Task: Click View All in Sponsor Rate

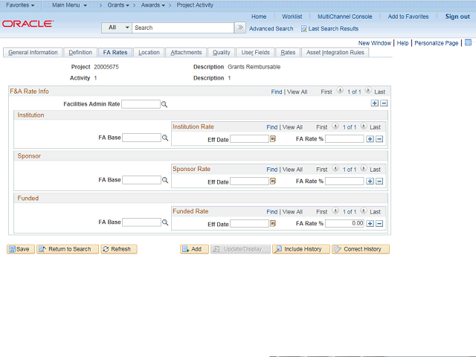Action: point(292,170)
